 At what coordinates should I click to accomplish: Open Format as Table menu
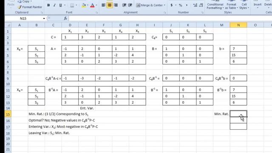[x=231, y=5]
